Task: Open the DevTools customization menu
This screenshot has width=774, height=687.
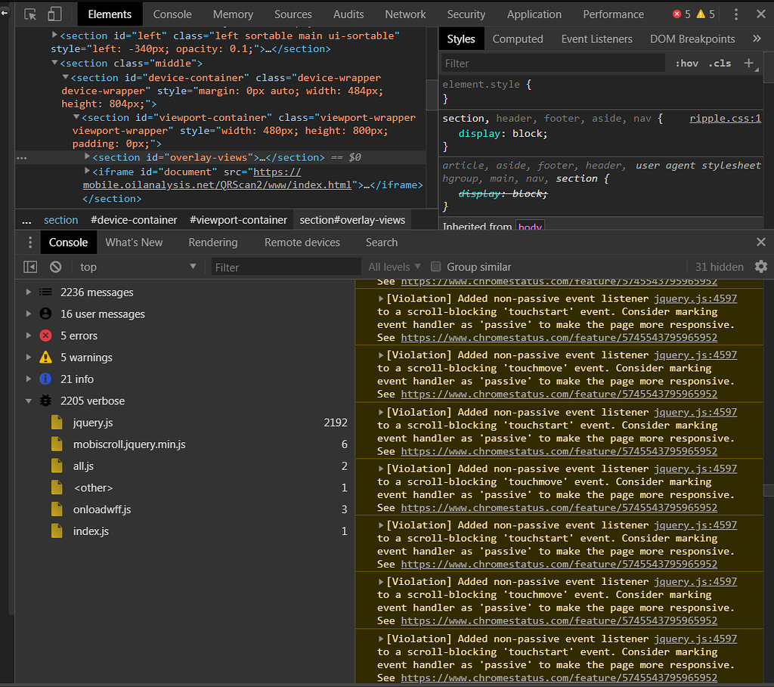Action: click(736, 14)
